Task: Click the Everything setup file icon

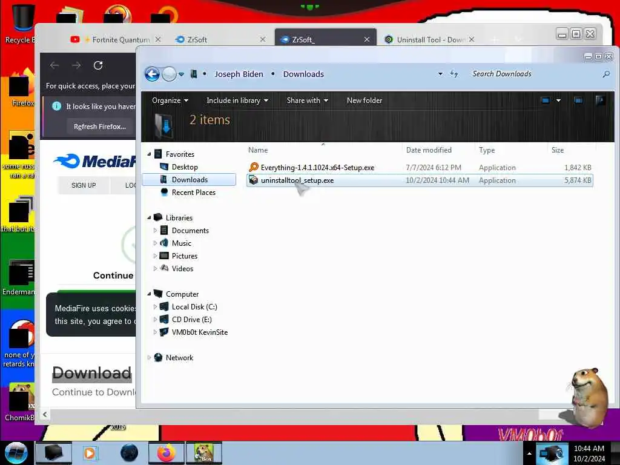Action: pos(254,167)
